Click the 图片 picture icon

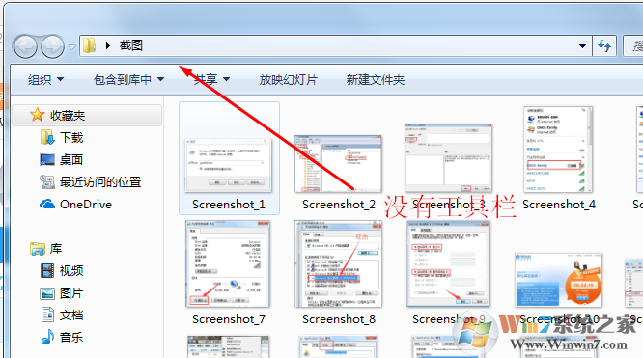47,293
